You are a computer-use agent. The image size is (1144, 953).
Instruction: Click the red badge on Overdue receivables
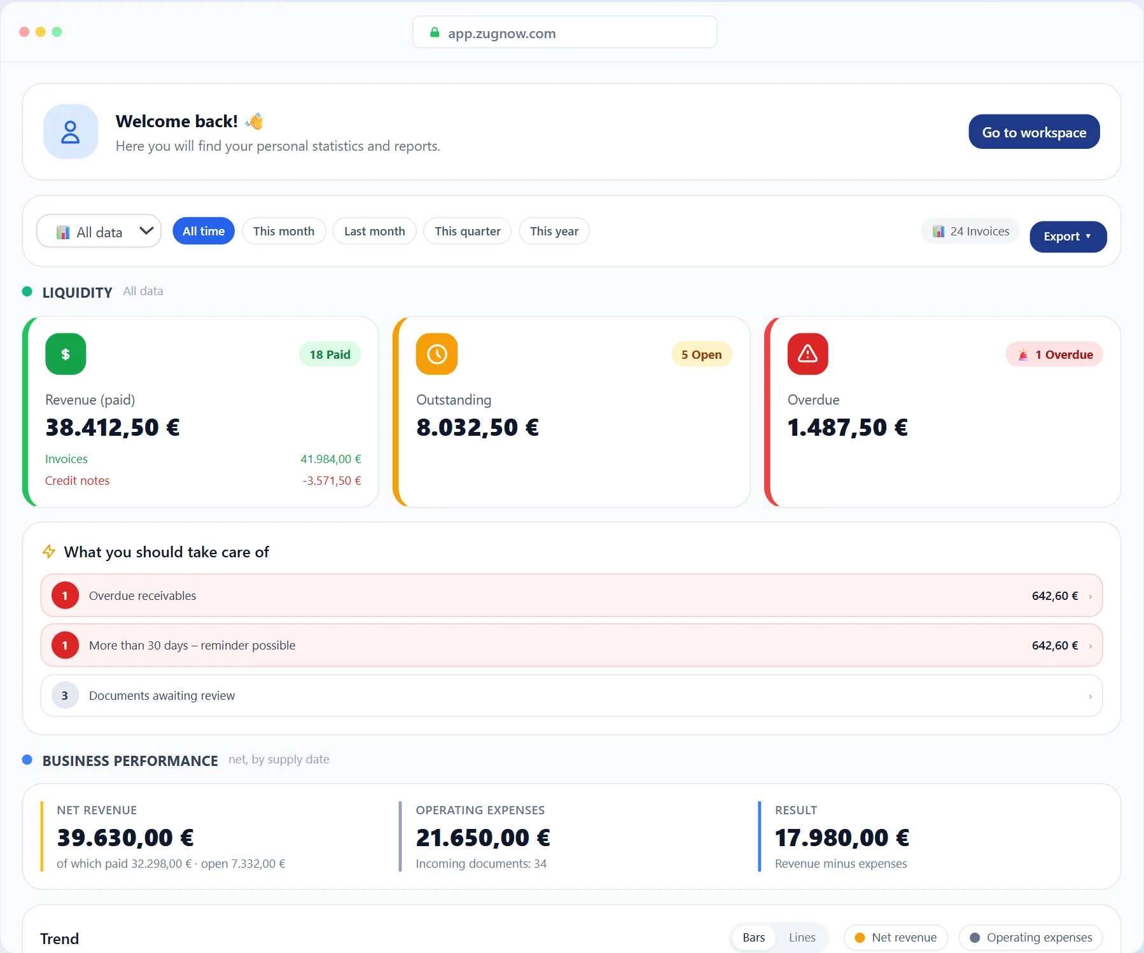[65, 595]
